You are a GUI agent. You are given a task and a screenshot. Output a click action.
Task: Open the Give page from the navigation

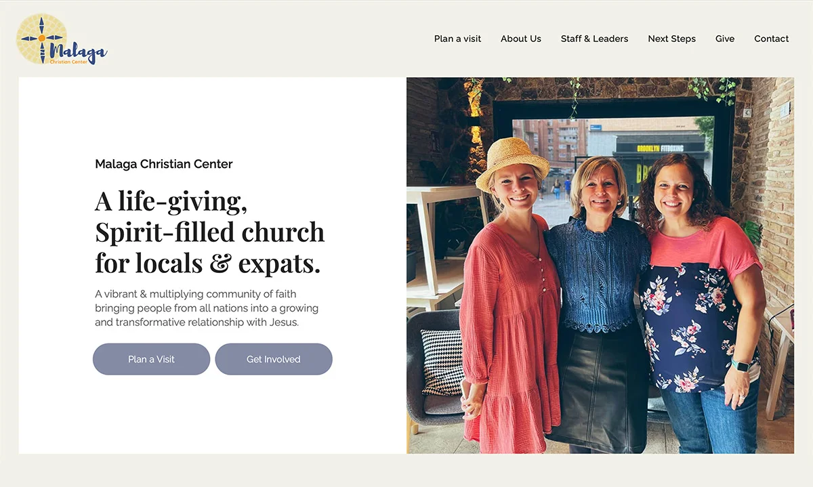[724, 39]
